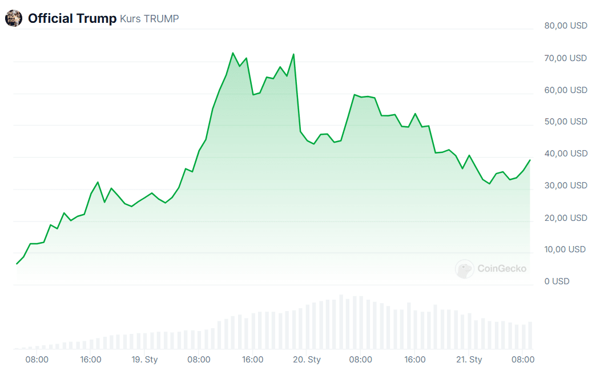
Task: Click the "19. Sty" date marker
Action: [x=144, y=360]
